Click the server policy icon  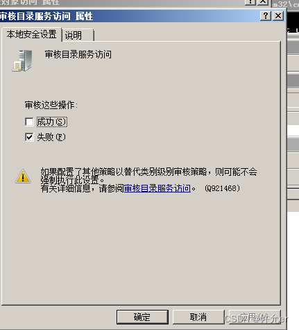coord(22,60)
